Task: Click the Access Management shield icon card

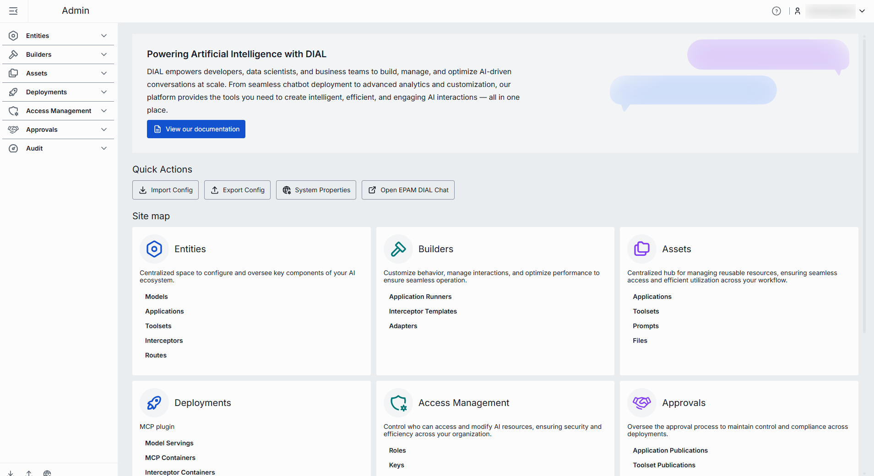Action: [398, 403]
